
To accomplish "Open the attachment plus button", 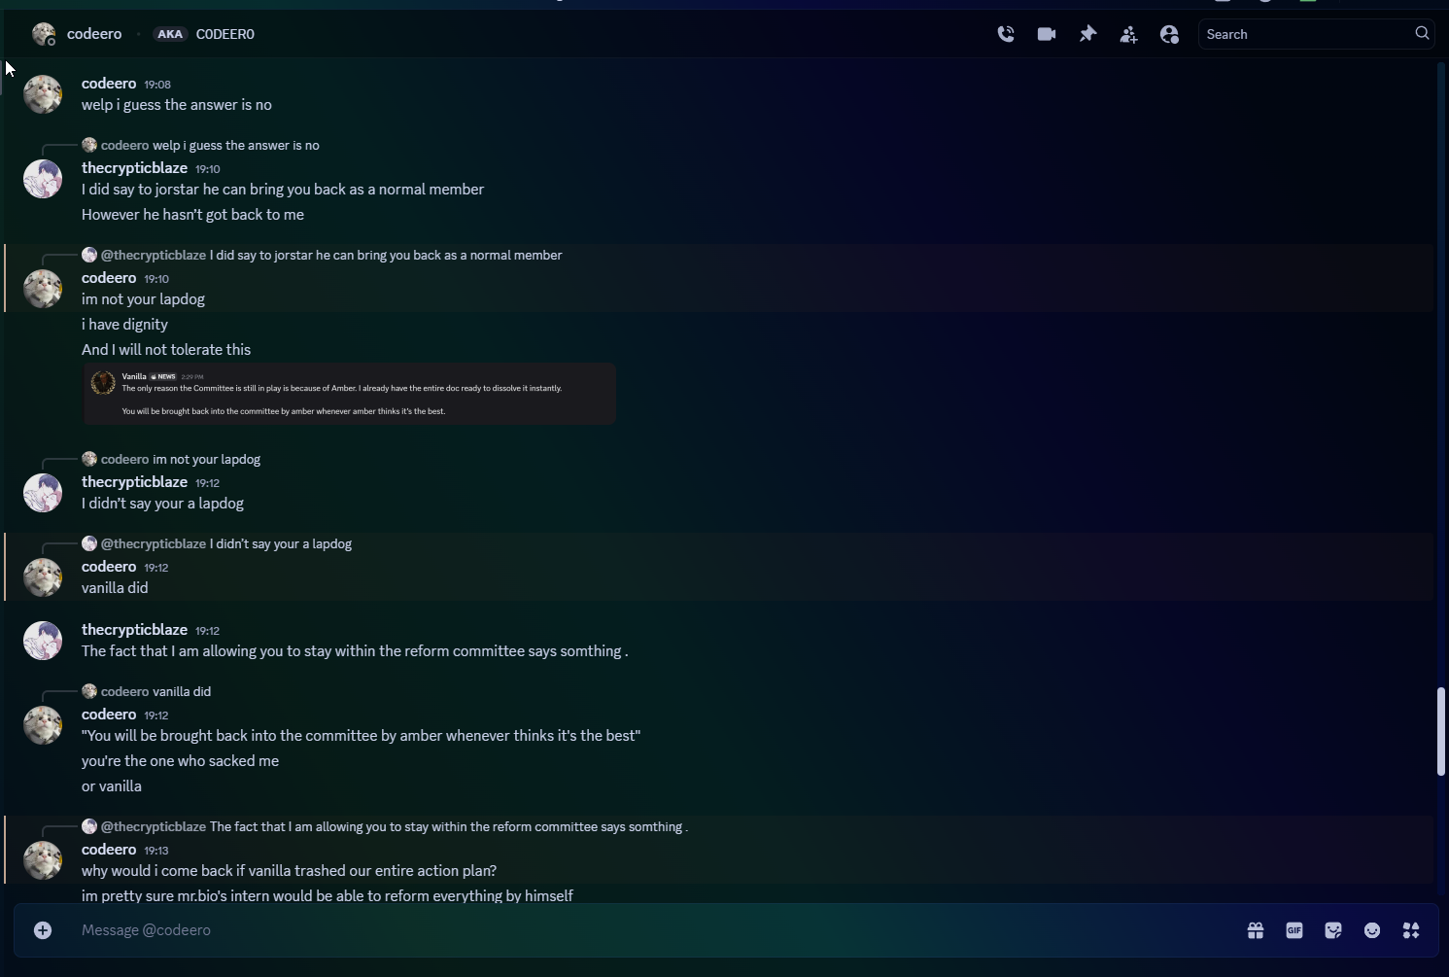I will pos(43,930).
